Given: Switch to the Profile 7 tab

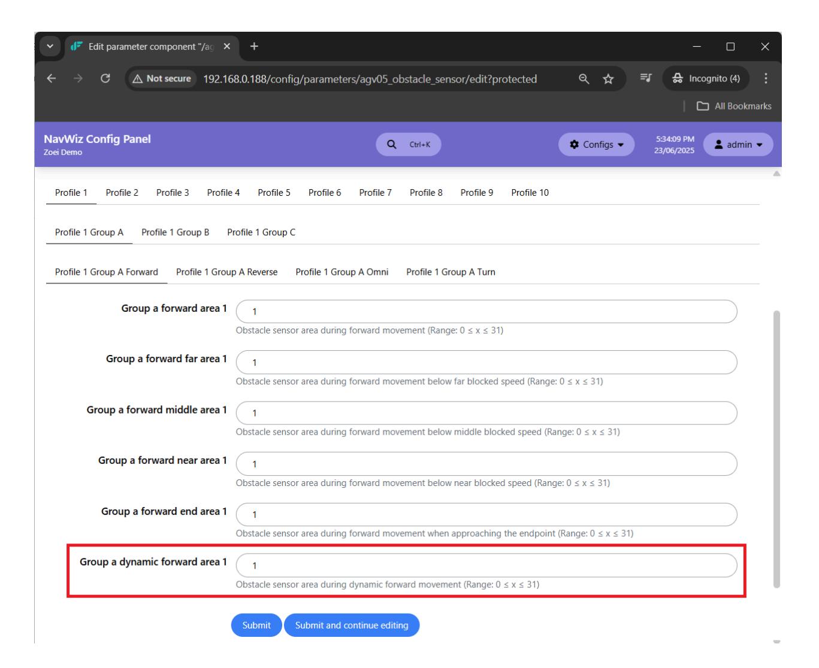Looking at the screenshot, I should pos(375,193).
